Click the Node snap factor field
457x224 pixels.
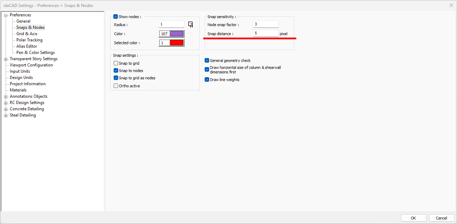pos(266,24)
